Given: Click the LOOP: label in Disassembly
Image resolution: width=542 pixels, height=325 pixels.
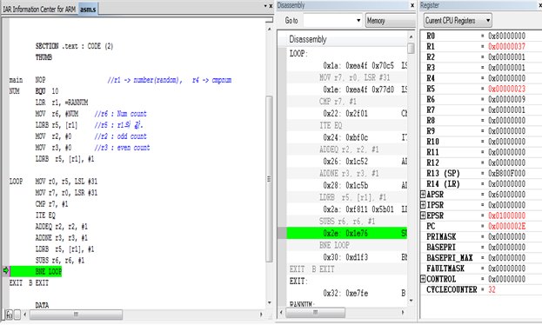Looking at the screenshot, I should click(x=298, y=54).
